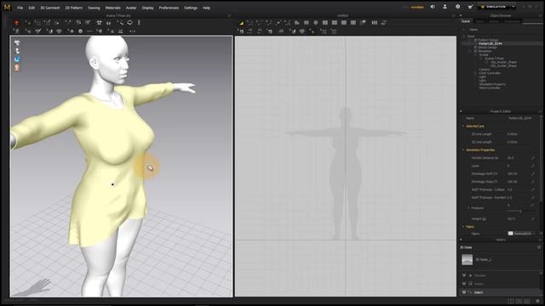The width and height of the screenshot is (545, 306).
Task: Adjust the Pressure slider
Action: pyautogui.click(x=520, y=211)
